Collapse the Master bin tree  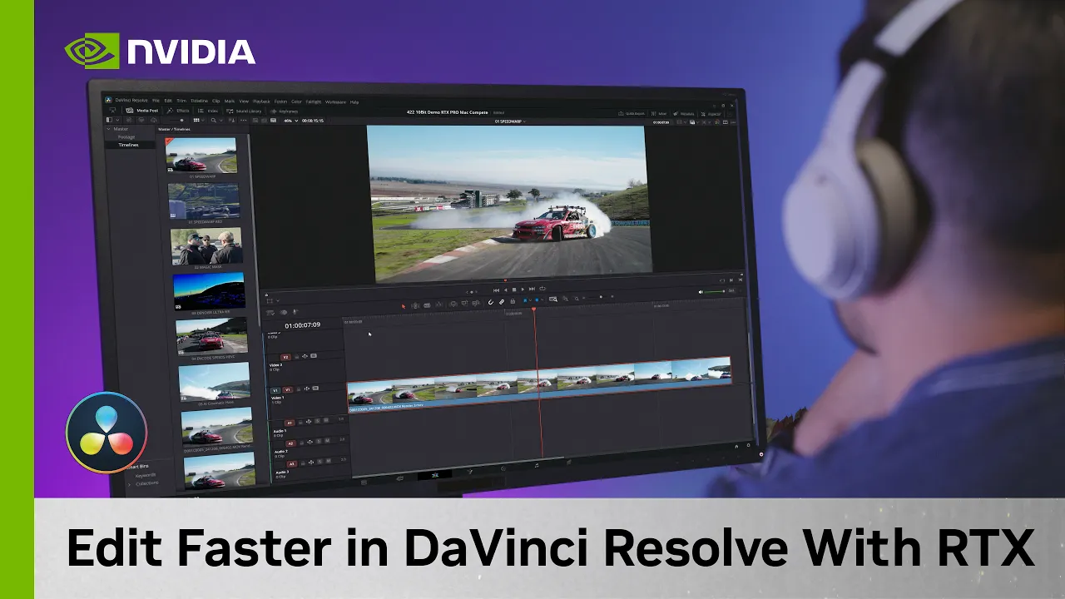click(x=108, y=129)
